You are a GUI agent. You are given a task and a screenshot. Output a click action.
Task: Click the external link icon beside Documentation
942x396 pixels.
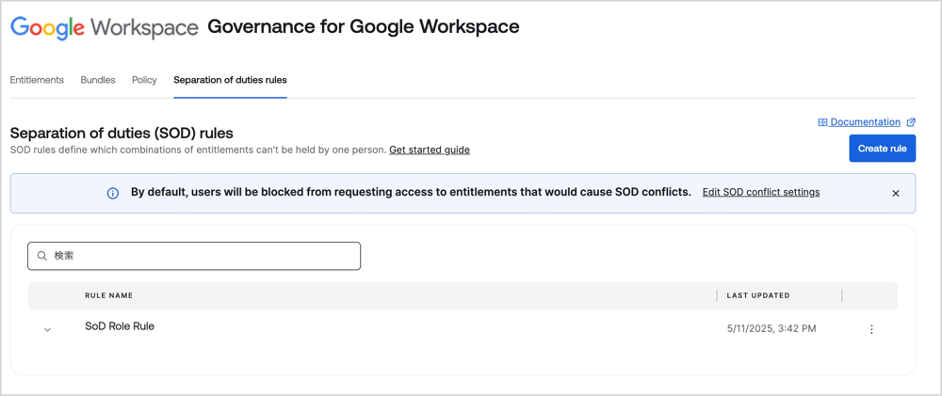tap(911, 122)
